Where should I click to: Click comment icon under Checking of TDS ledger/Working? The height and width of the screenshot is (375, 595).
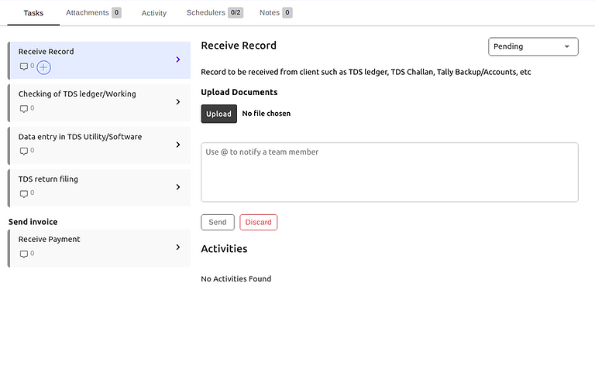[23, 109]
